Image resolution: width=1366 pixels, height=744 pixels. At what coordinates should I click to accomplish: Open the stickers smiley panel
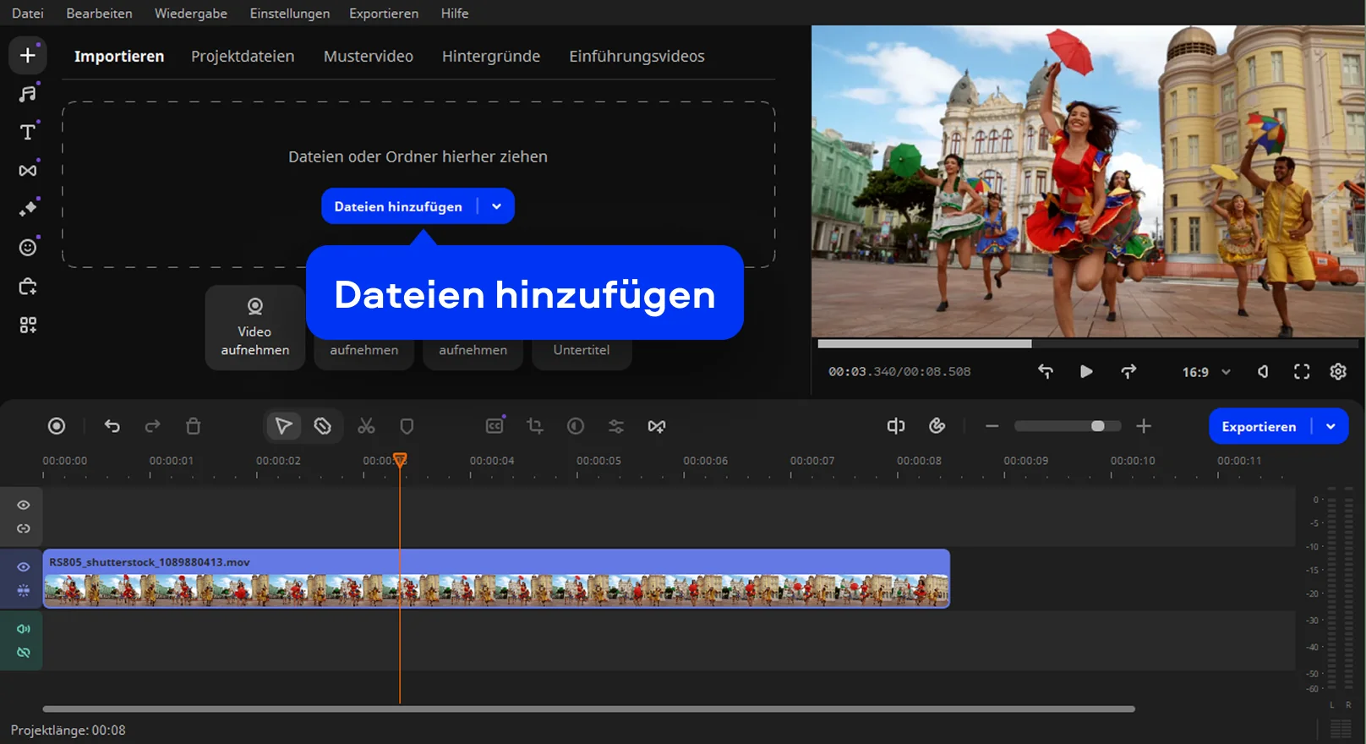(x=28, y=247)
